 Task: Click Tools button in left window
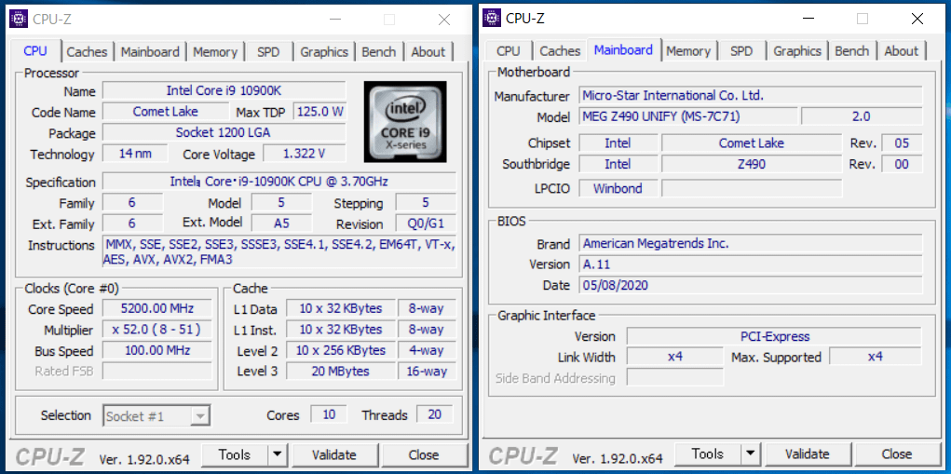[235, 454]
